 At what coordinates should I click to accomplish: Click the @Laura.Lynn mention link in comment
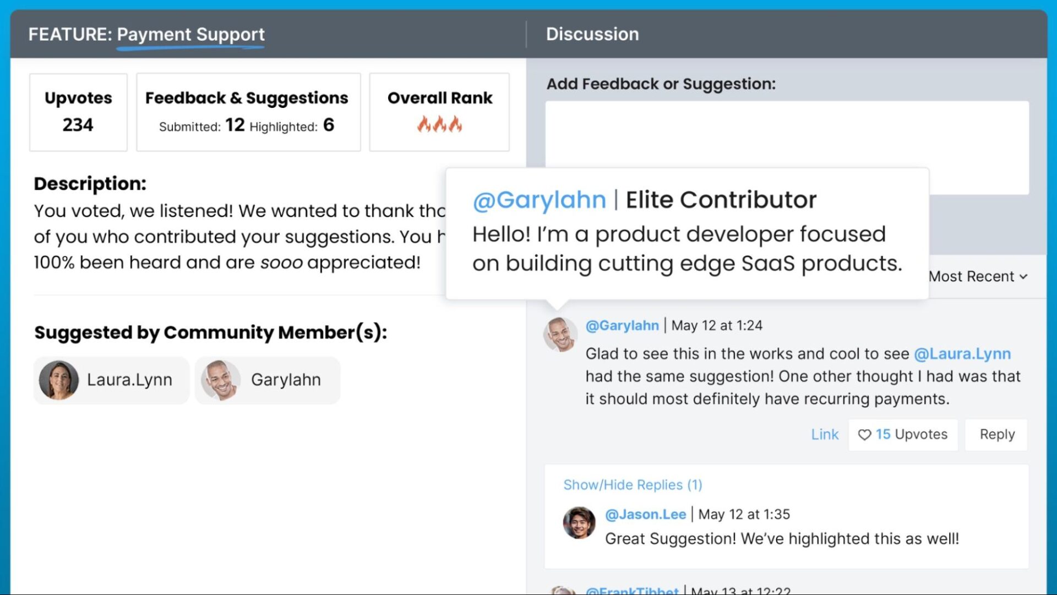click(963, 354)
